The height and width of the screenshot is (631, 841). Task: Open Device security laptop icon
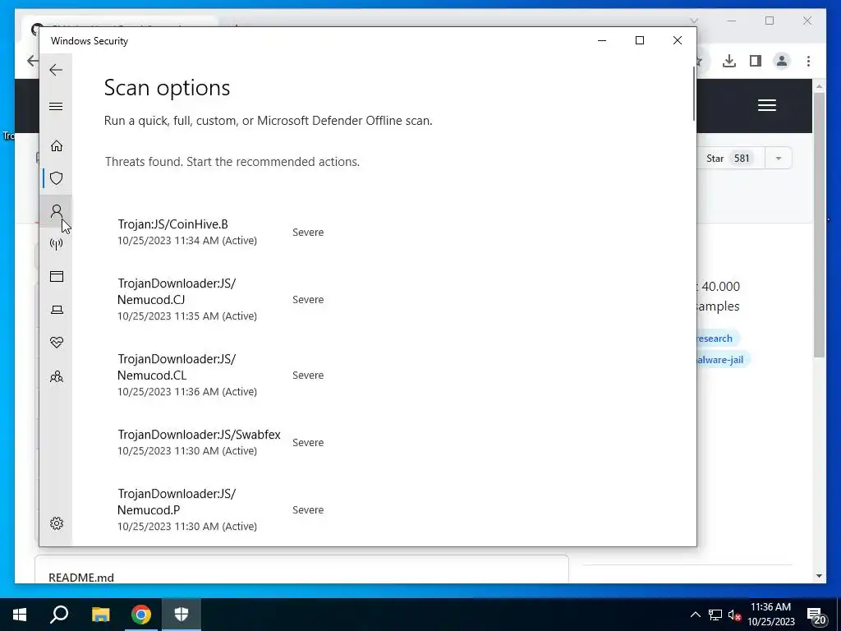[x=57, y=310]
